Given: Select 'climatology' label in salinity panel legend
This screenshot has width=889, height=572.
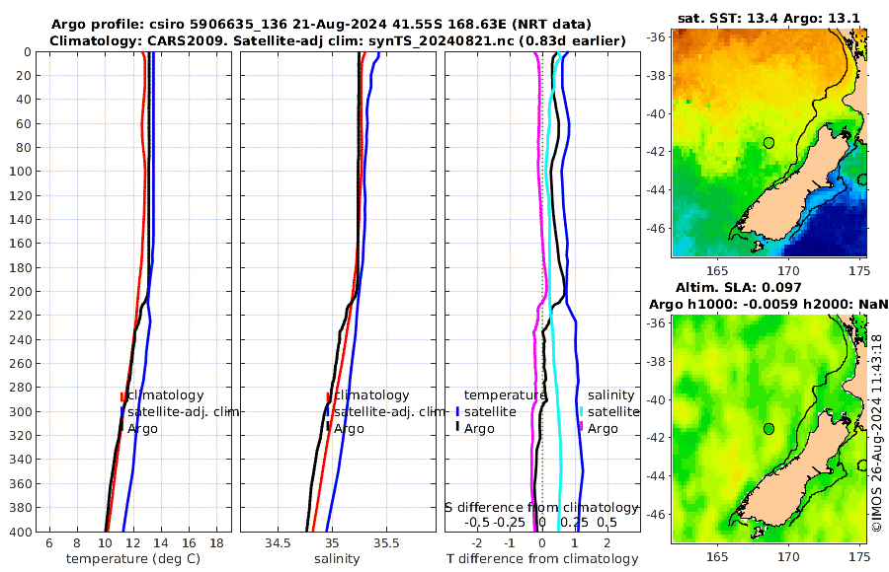Looking at the screenshot, I should click(372, 395).
